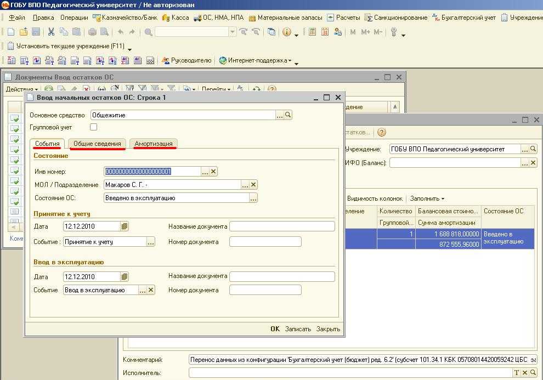Select the 872 555,96000 amortization cell
The height and width of the screenshot is (380, 543).
click(448, 245)
